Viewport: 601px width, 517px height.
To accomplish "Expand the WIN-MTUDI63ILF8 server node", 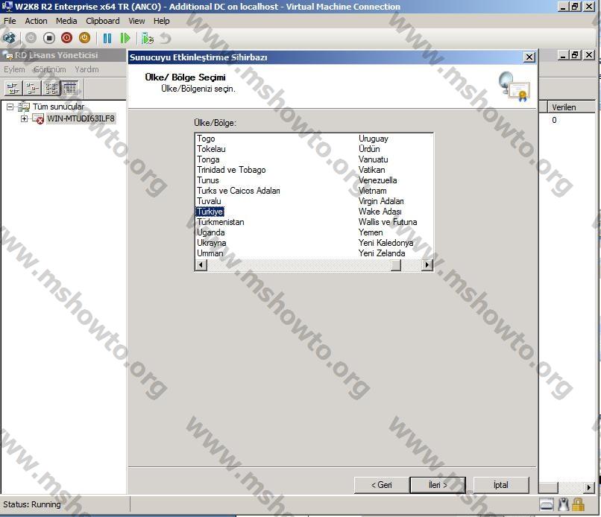I will (x=25, y=118).
